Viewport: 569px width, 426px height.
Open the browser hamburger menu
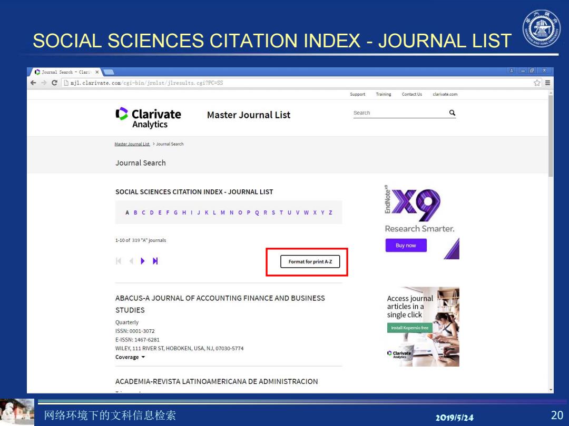click(547, 83)
